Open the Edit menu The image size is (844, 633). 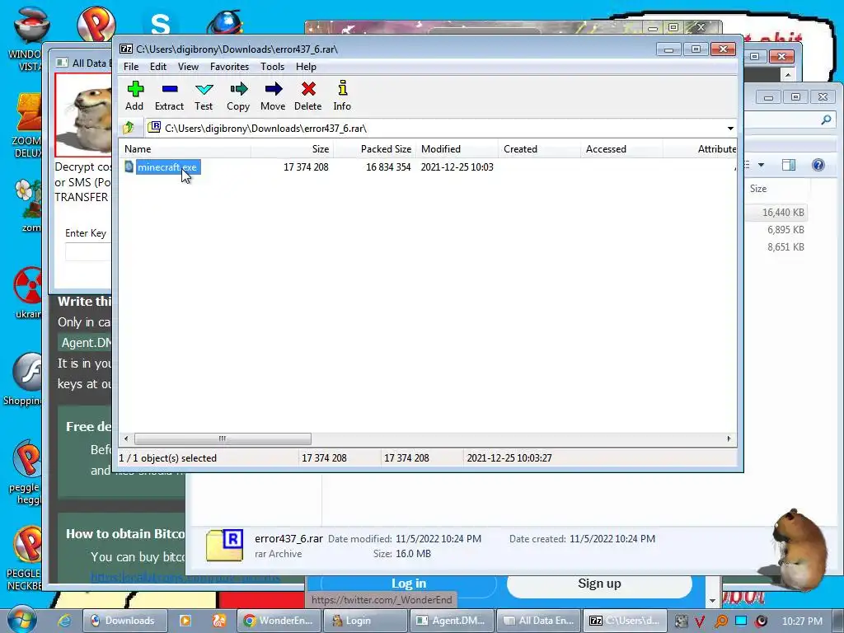(157, 67)
